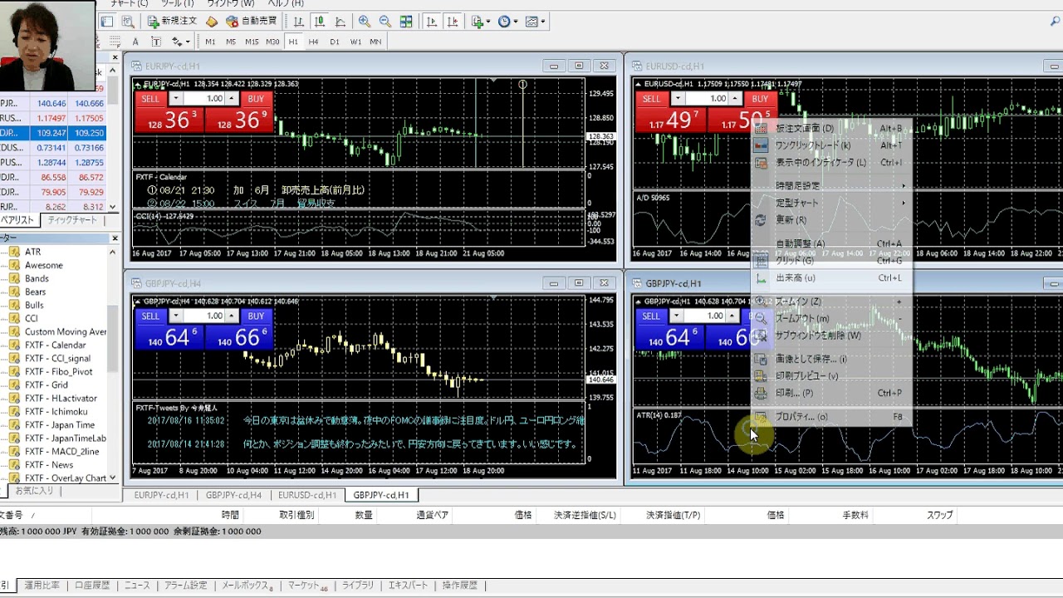Switch to candlestick chart display

(320, 22)
